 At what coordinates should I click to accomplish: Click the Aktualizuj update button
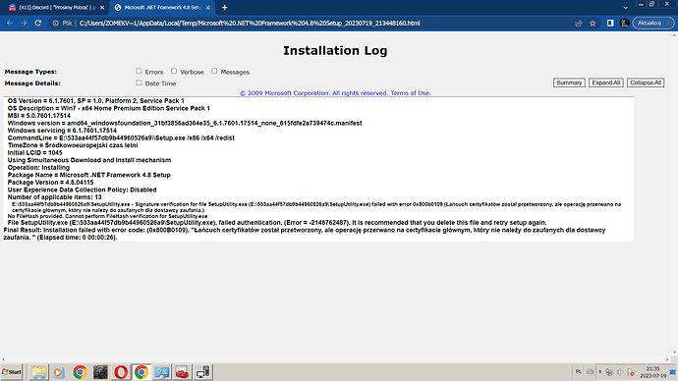(x=653, y=23)
